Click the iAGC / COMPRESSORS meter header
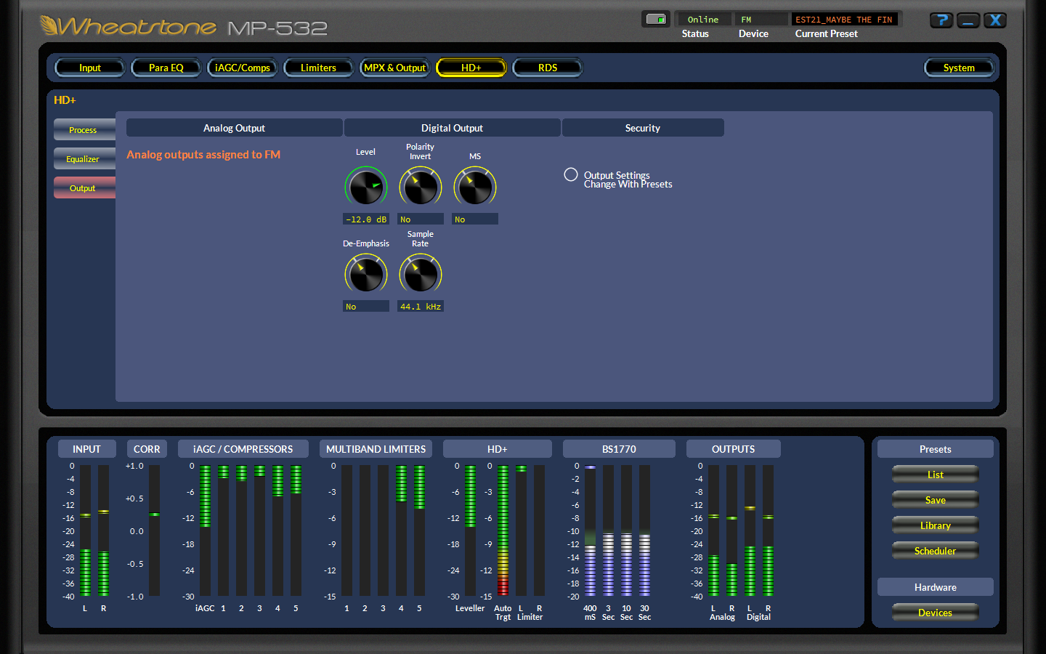This screenshot has height=654, width=1046. [x=243, y=449]
